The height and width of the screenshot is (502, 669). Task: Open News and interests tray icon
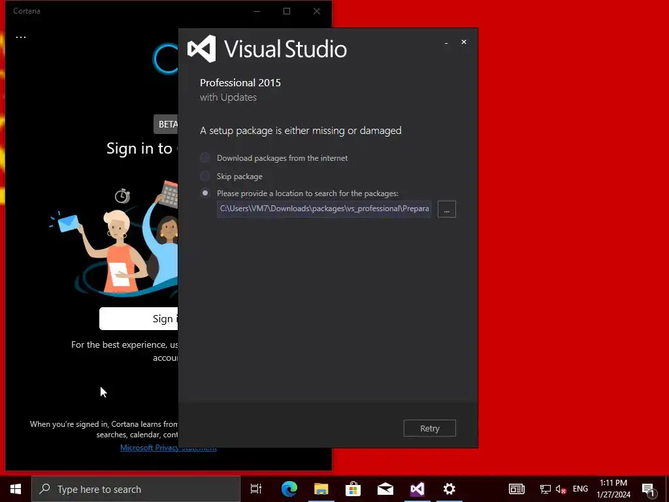(x=516, y=489)
